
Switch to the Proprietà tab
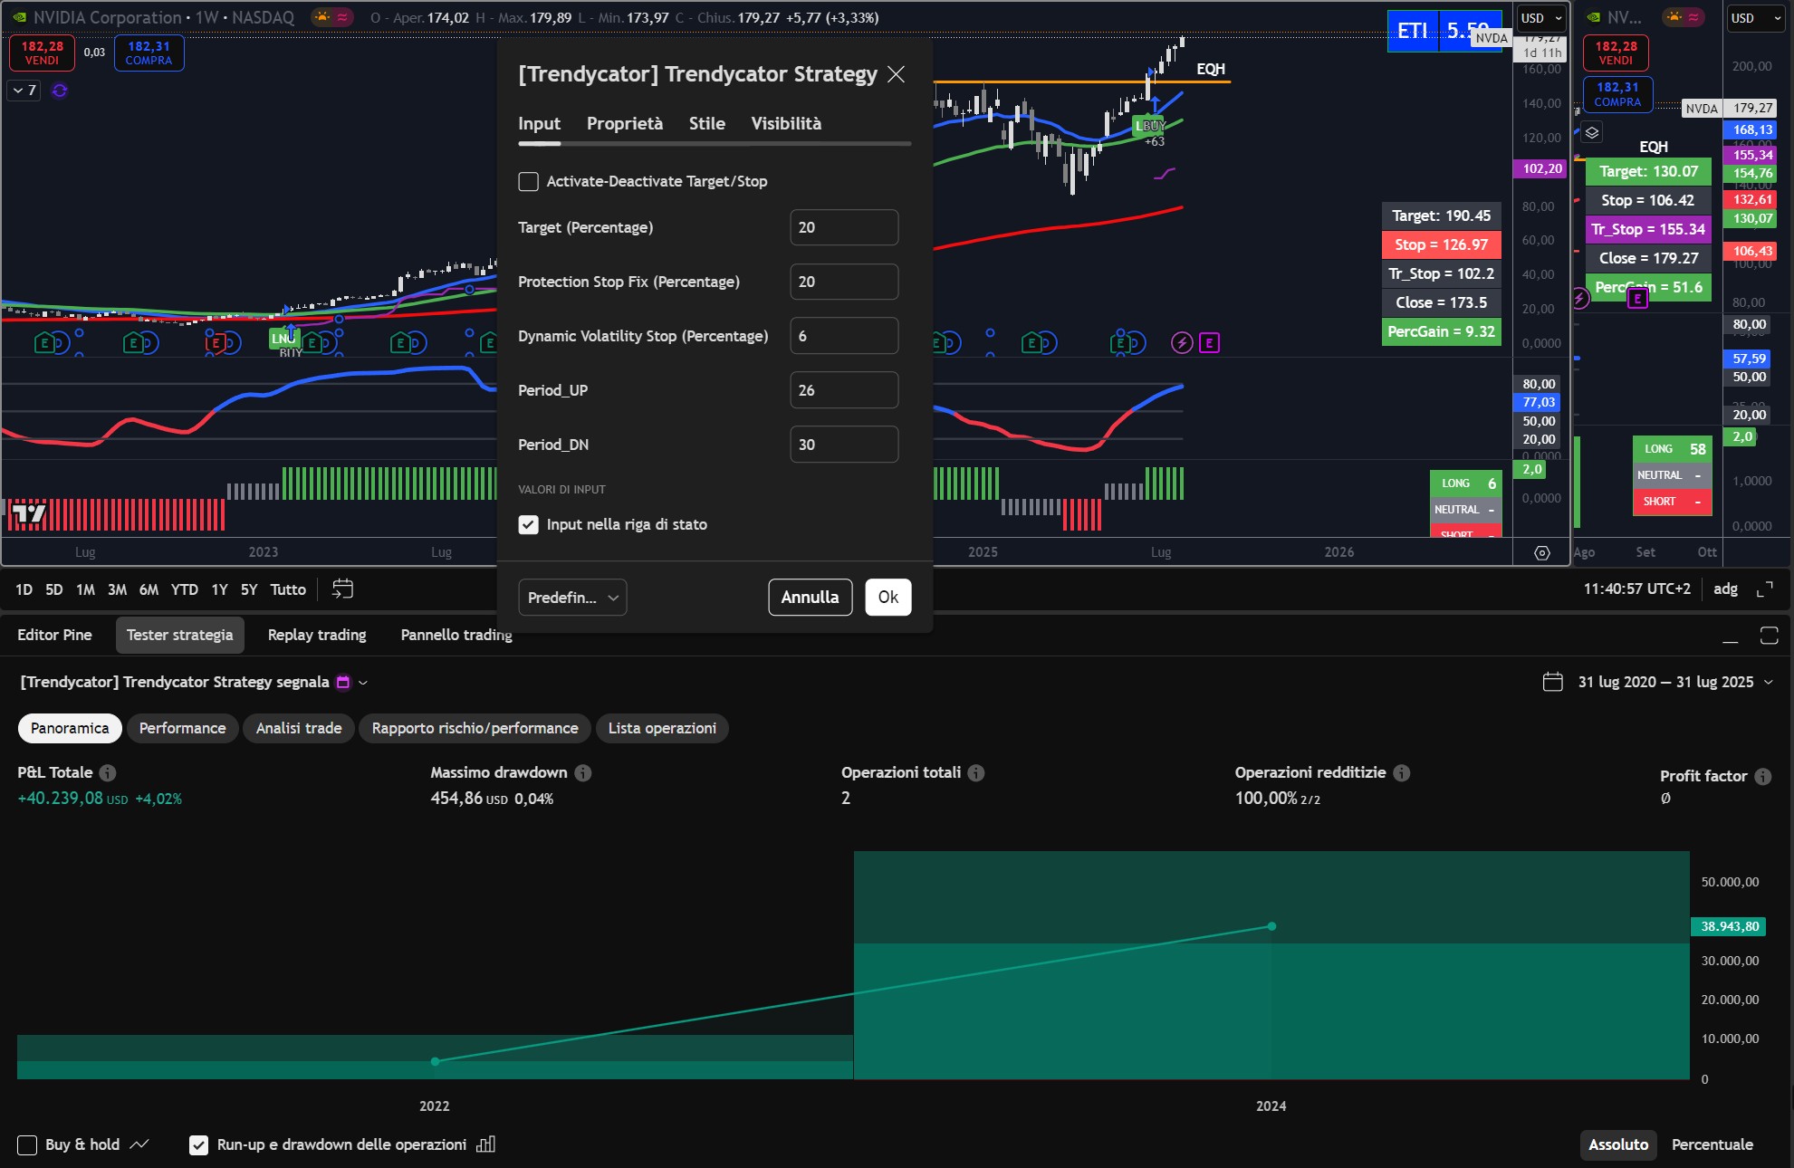point(624,124)
